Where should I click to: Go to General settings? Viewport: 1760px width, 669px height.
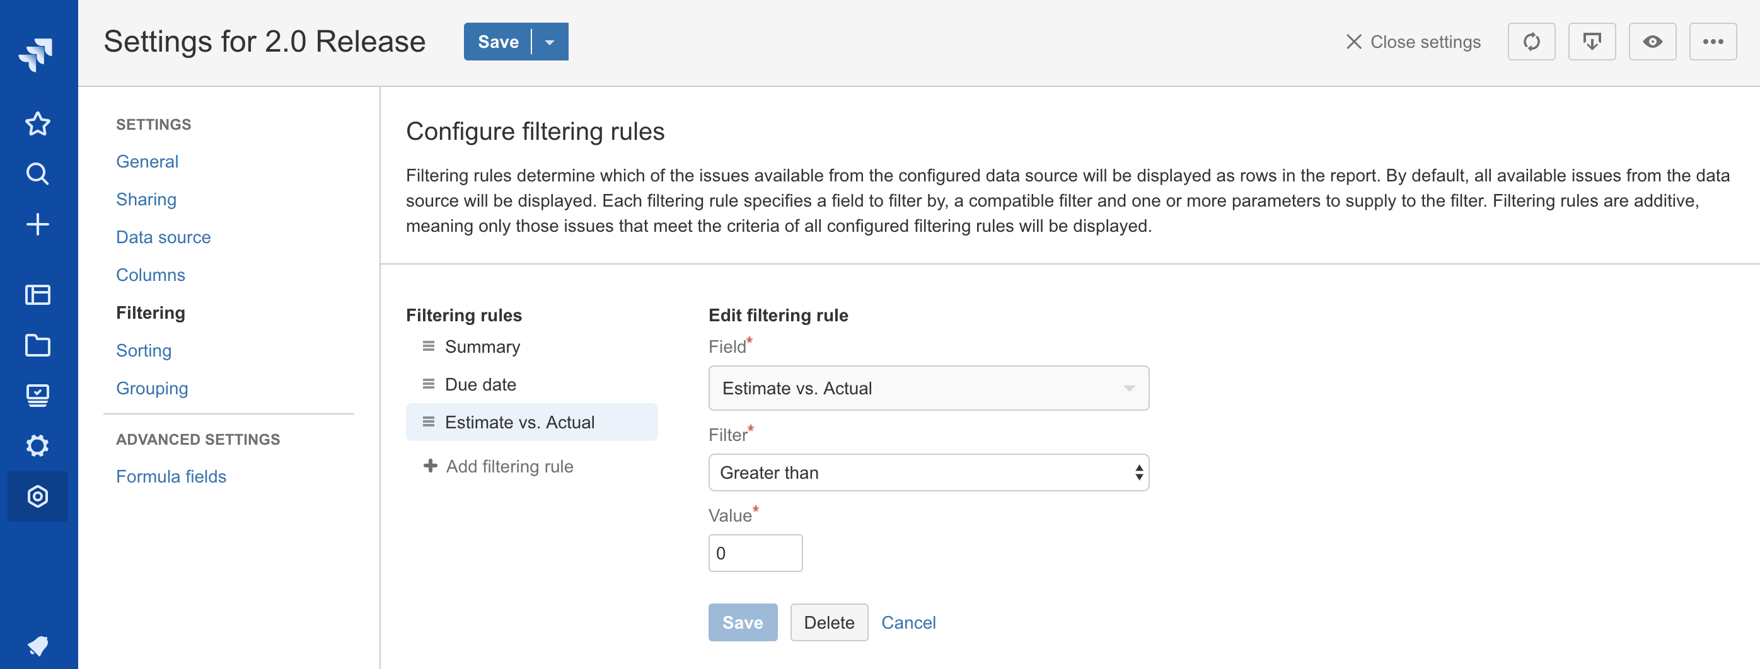pyautogui.click(x=147, y=162)
